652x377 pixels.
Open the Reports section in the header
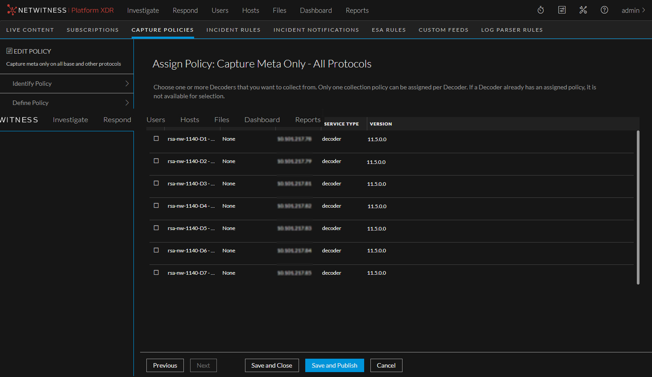click(357, 10)
